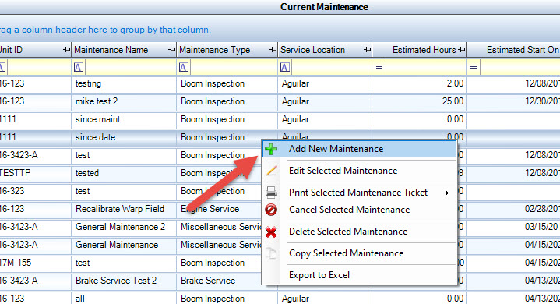Click the printer icon in the context menu
Viewport: 560px width, 304px height.
pos(271,193)
